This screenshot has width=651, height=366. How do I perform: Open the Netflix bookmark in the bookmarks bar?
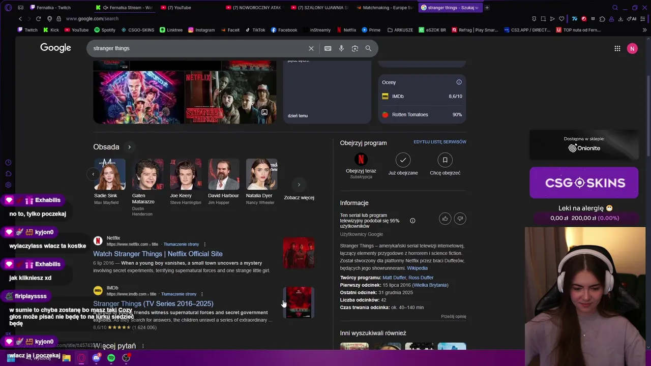[346, 30]
